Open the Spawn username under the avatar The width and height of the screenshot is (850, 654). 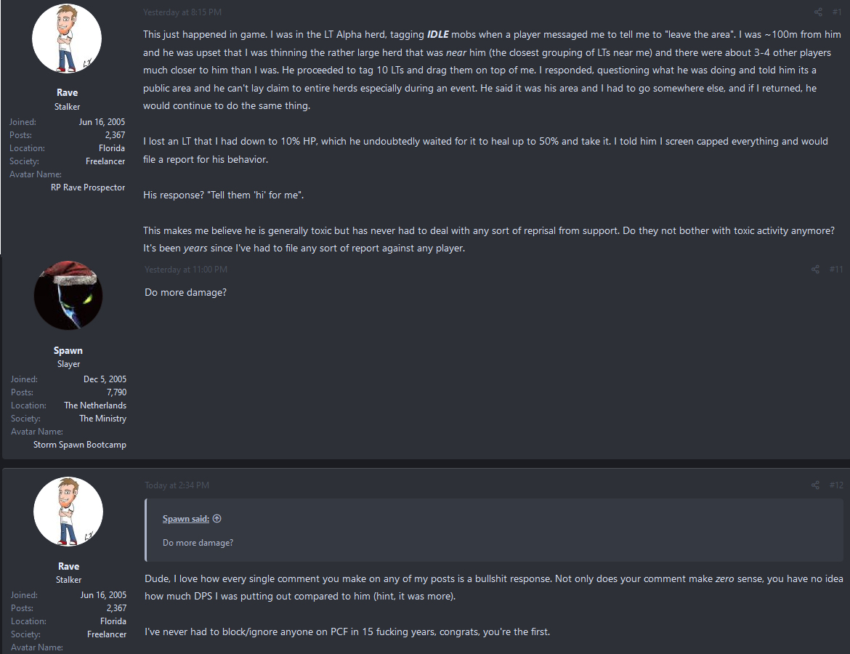point(68,351)
